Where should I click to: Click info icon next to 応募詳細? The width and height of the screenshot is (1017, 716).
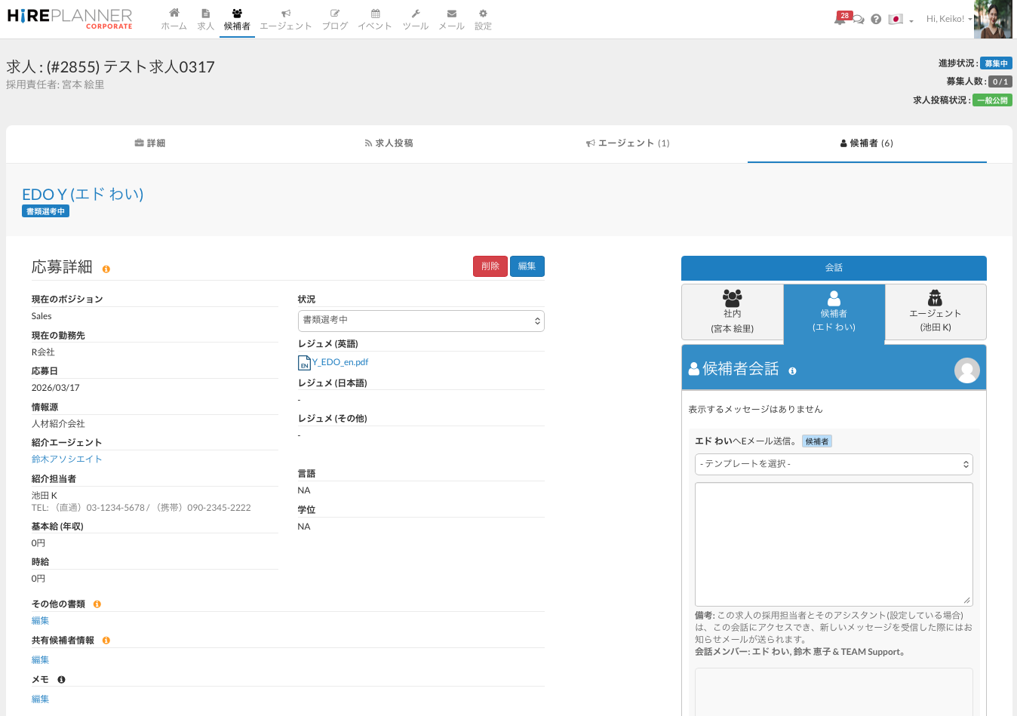tap(106, 269)
